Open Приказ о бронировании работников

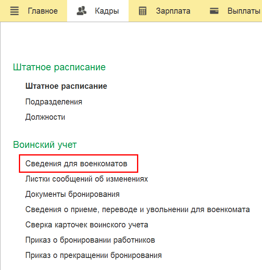click(x=90, y=240)
